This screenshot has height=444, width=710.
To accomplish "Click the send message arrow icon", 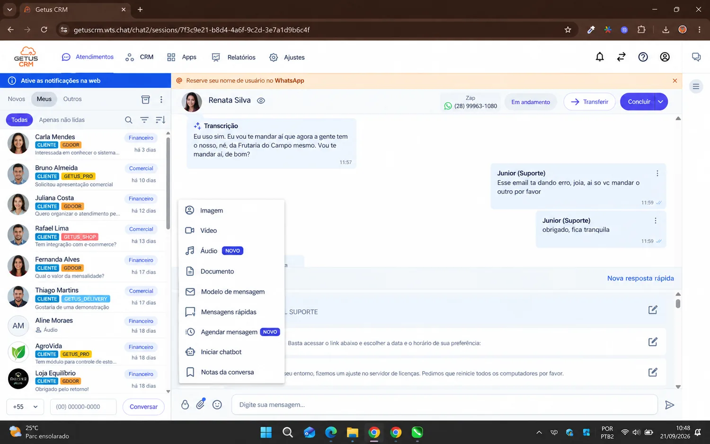I will pyautogui.click(x=669, y=405).
